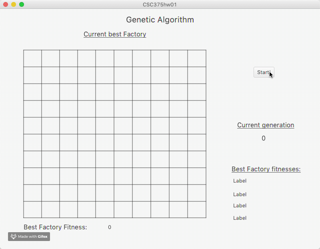Maximize the window with the green button
320x249 pixels.
pyautogui.click(x=22, y=4)
